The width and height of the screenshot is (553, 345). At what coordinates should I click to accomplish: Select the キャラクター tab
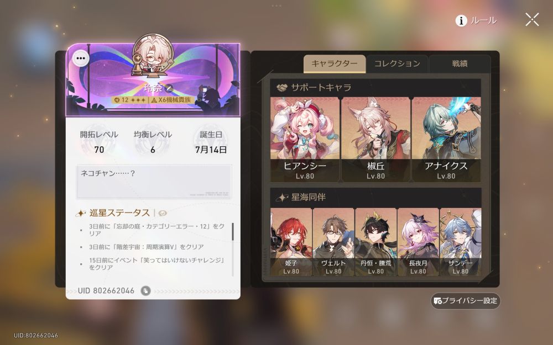coord(335,63)
